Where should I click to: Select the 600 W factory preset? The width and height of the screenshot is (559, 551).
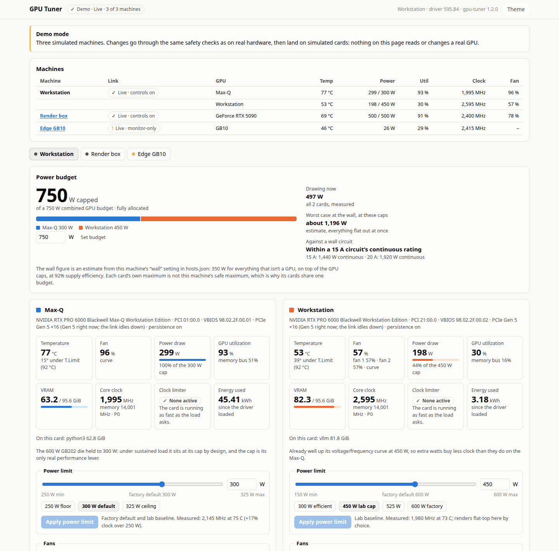(x=427, y=506)
